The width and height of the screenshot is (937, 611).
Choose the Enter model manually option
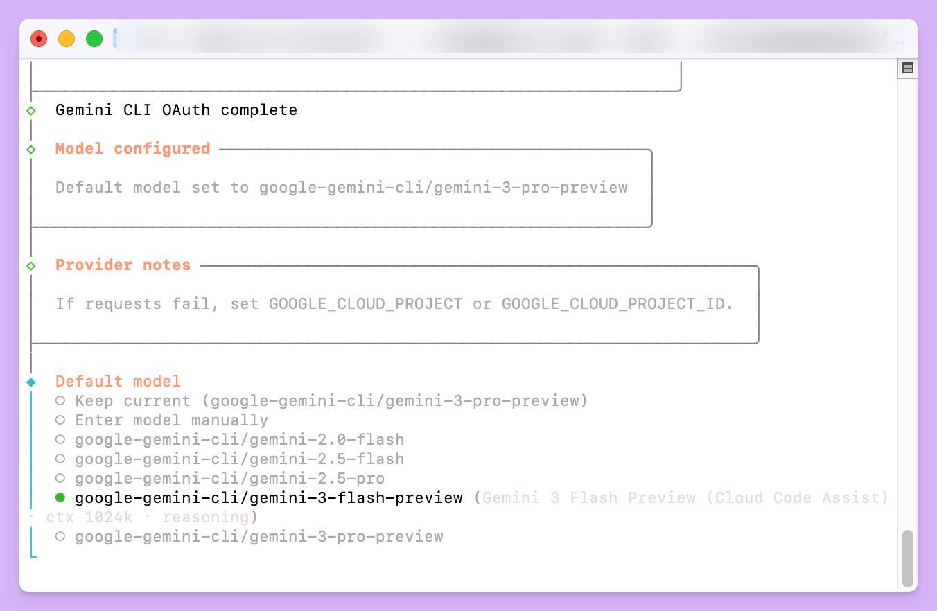pos(60,420)
